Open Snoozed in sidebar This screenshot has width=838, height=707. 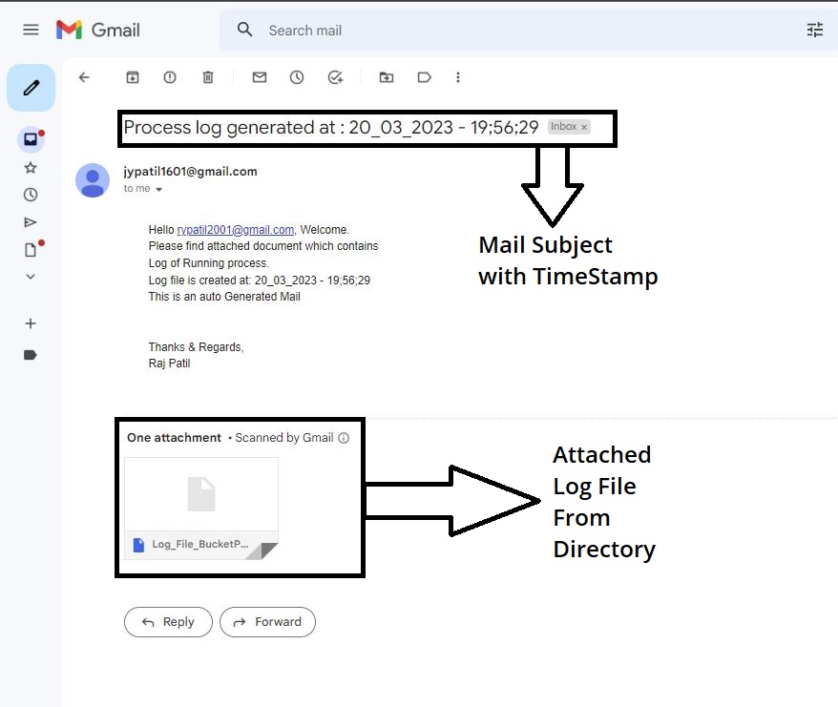(x=31, y=195)
